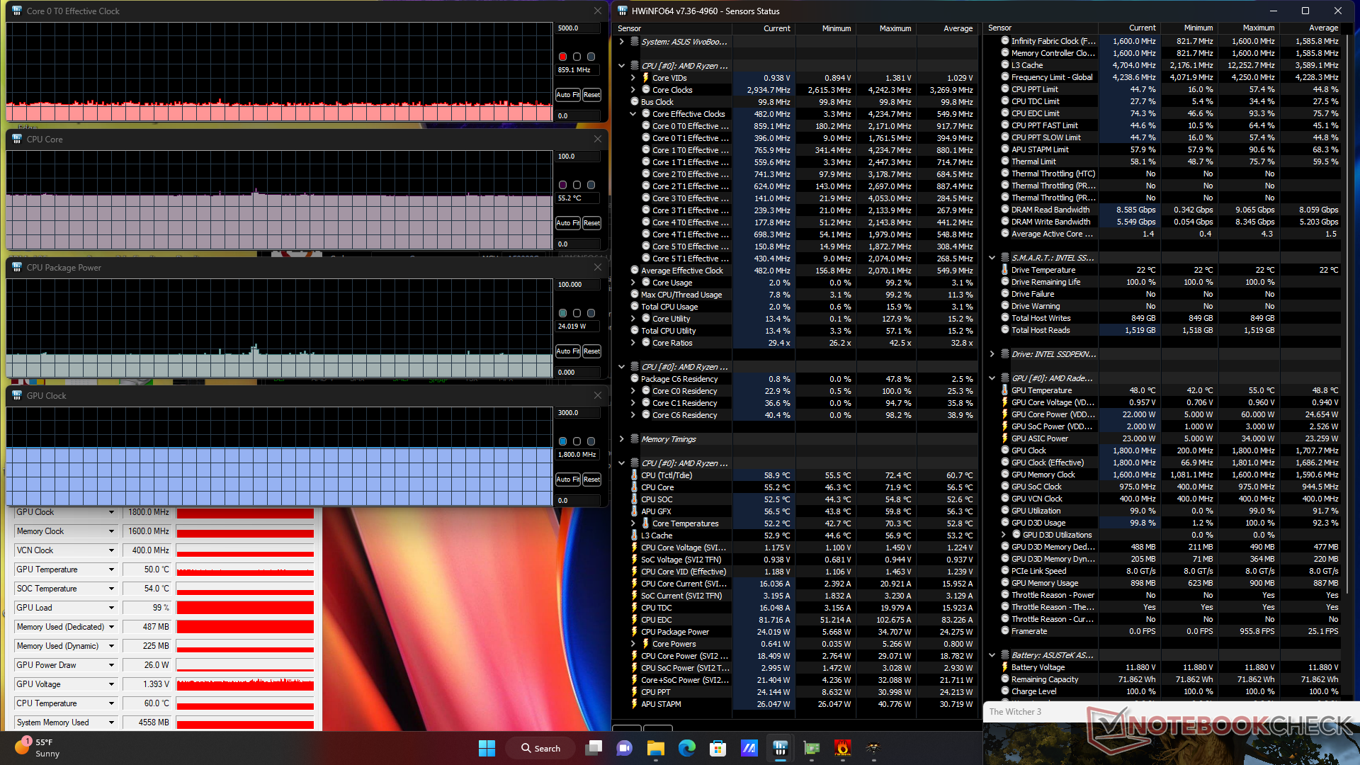1360x765 pixels.
Task: Open the GPU Temperature dropdown in GPU-Z
Action: pyautogui.click(x=111, y=569)
